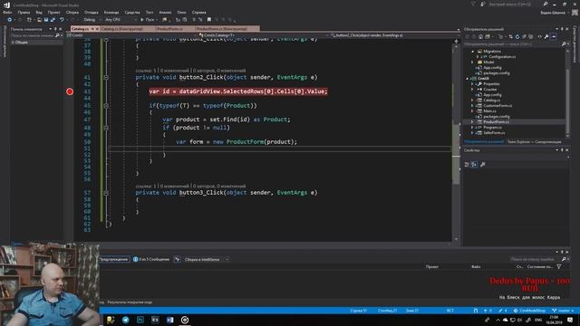
Task: Close the active Catalog.cs tab
Action: pyautogui.click(x=97, y=28)
